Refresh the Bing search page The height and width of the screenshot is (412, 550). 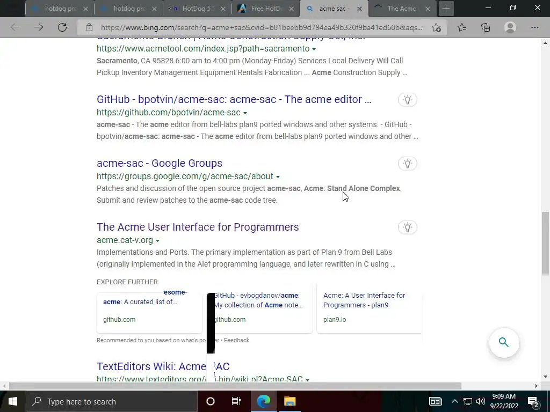pyautogui.click(x=62, y=27)
